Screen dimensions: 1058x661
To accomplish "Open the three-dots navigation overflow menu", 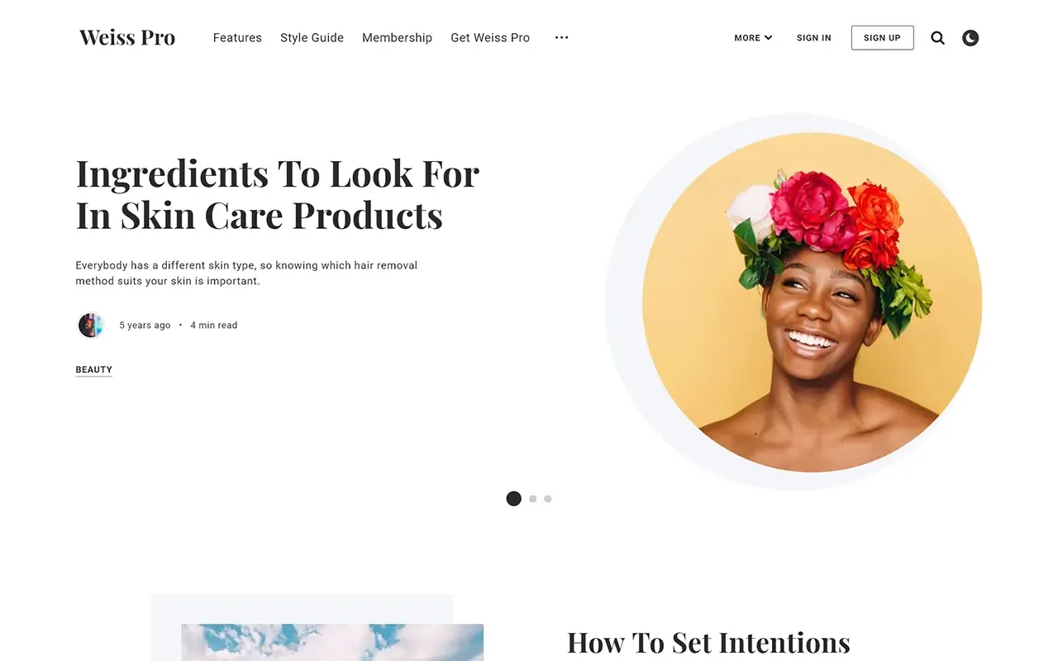I will click(x=562, y=38).
